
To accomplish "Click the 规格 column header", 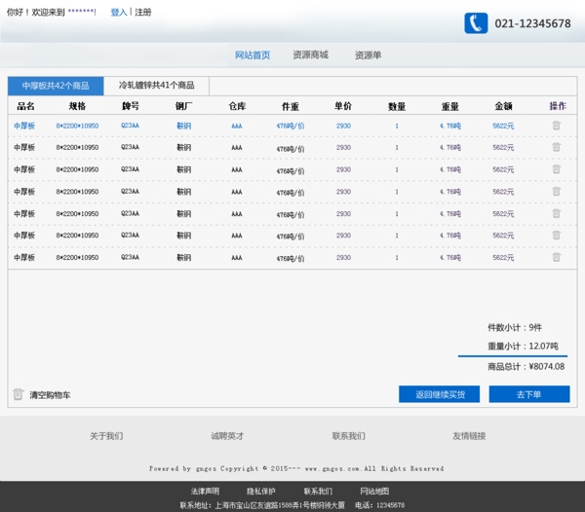I will (77, 106).
